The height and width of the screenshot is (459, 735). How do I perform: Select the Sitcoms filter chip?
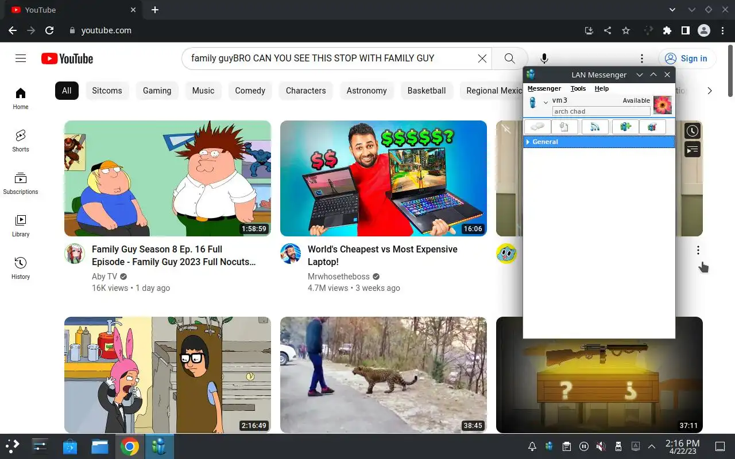107,91
